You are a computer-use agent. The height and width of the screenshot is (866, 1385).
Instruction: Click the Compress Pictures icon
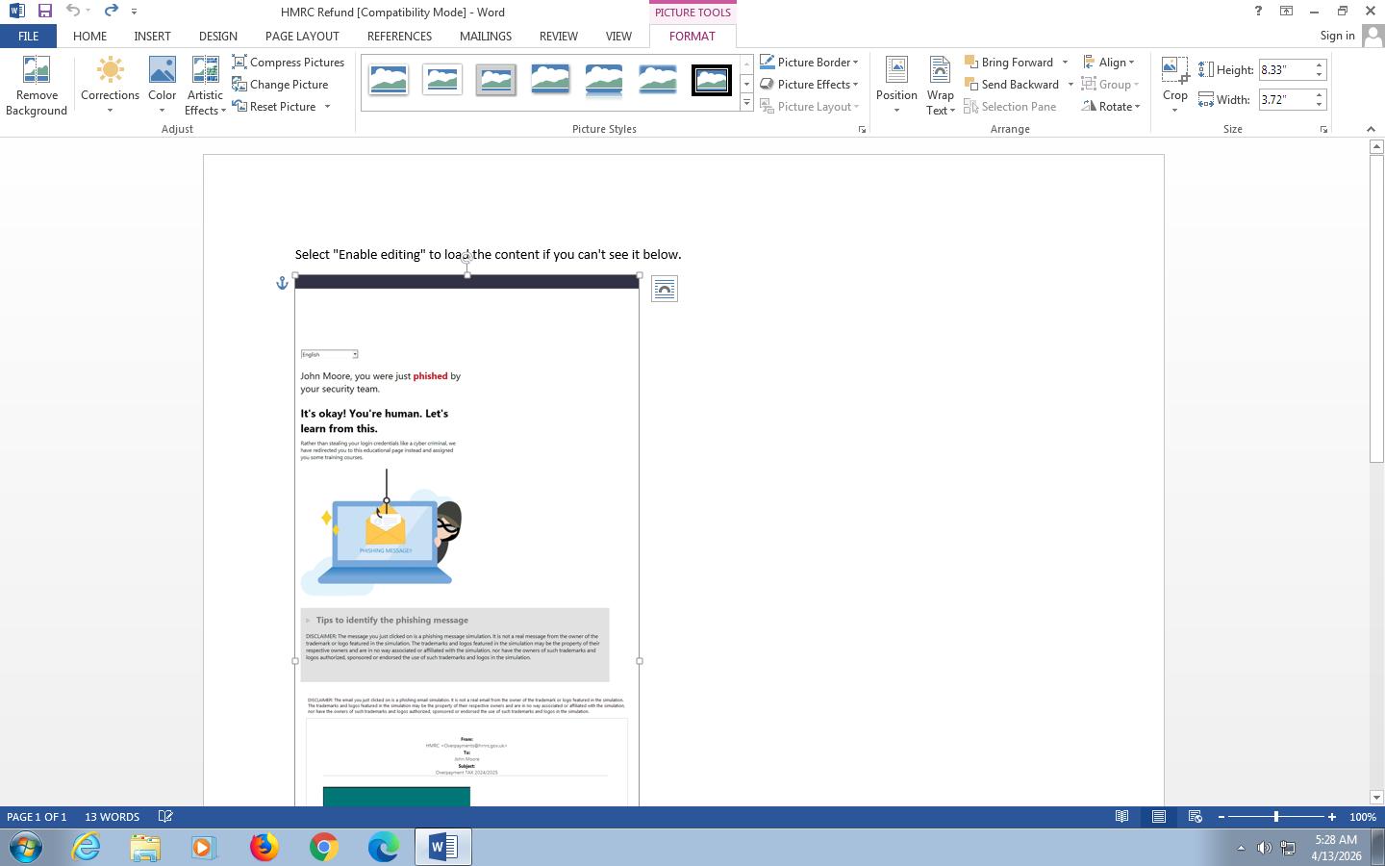coord(240,63)
